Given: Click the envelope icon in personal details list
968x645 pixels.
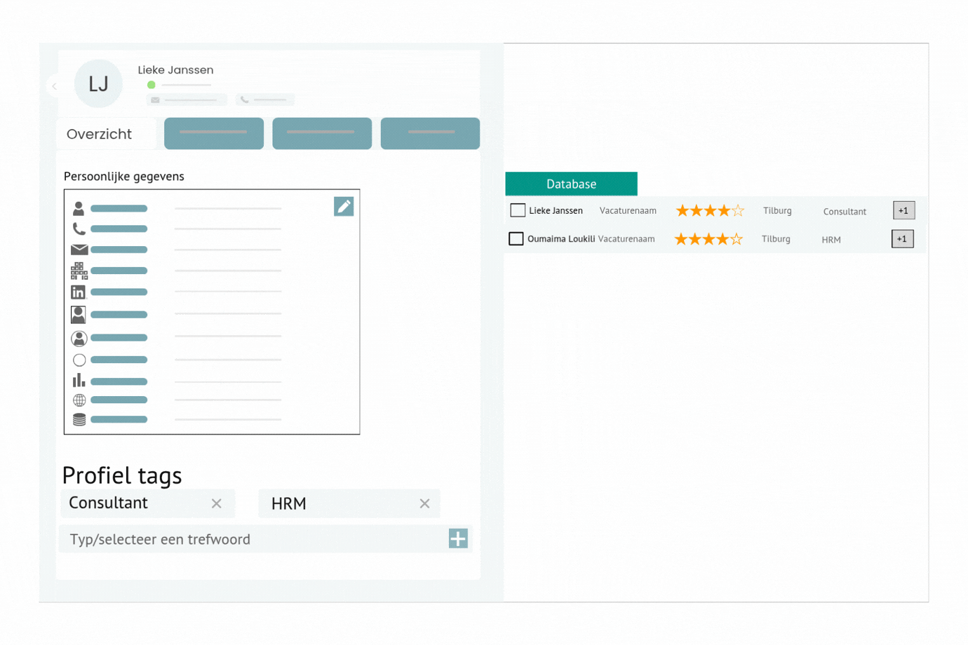Looking at the screenshot, I should [79, 250].
